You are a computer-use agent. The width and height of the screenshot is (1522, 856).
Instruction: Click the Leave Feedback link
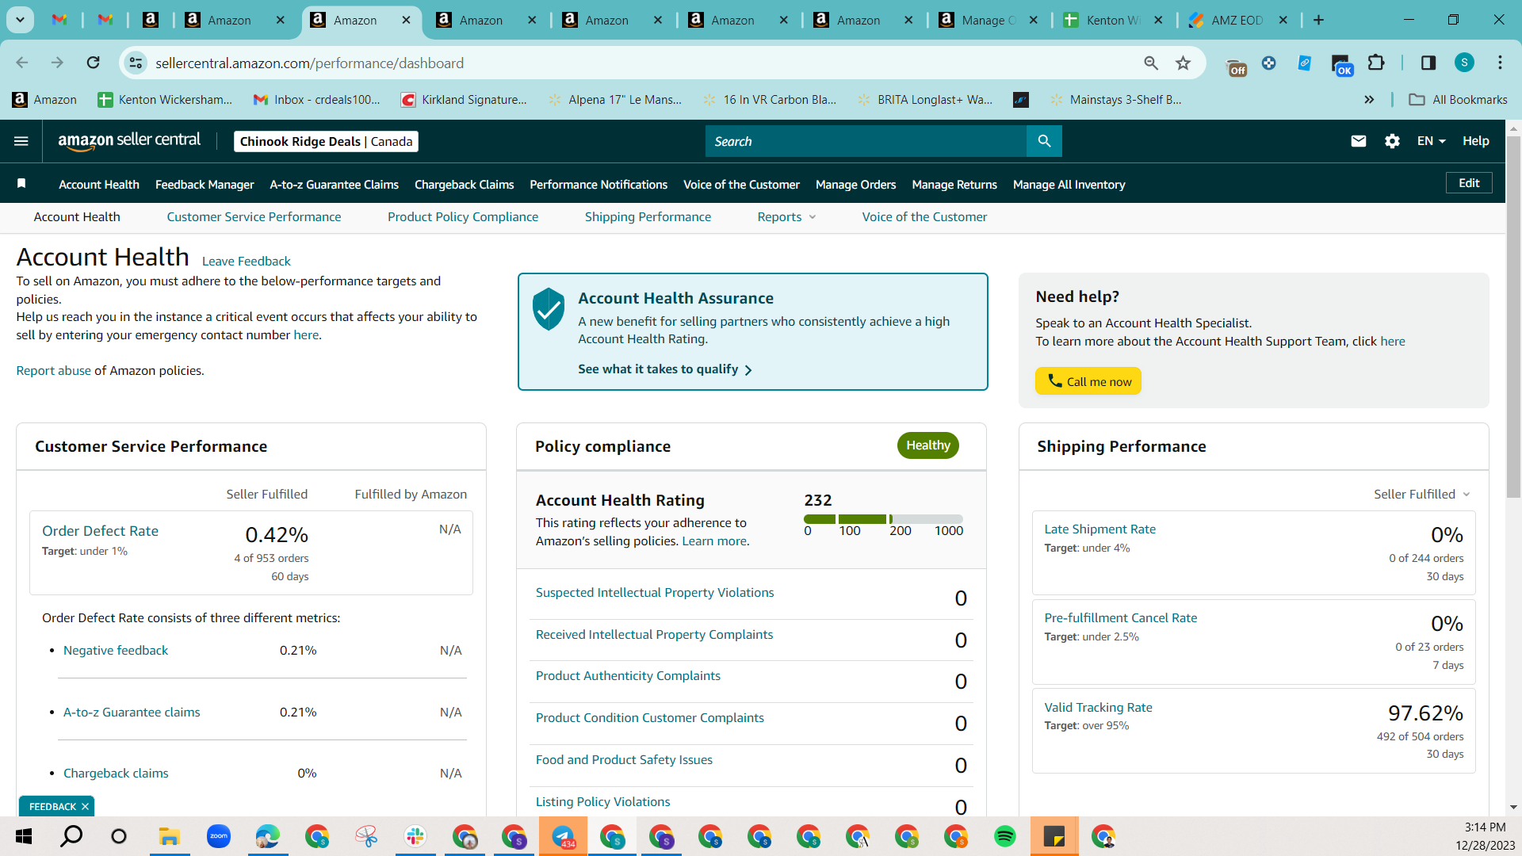click(247, 261)
